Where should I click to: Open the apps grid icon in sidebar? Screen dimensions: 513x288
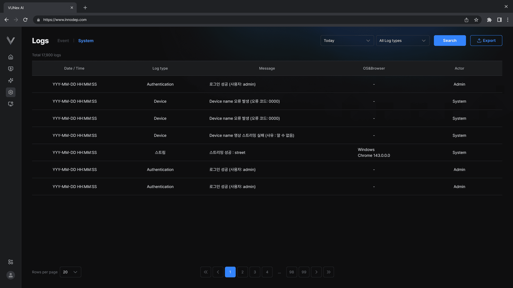point(11,262)
